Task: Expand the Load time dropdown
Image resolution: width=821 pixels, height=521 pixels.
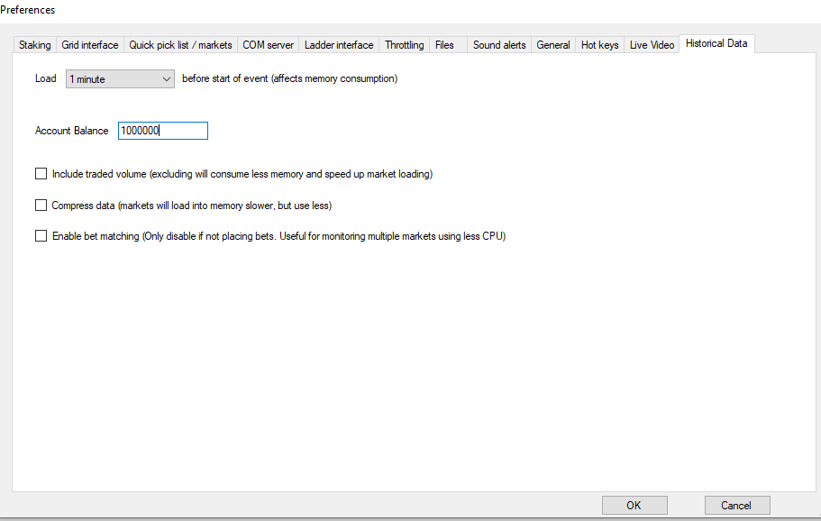Action: coord(120,79)
